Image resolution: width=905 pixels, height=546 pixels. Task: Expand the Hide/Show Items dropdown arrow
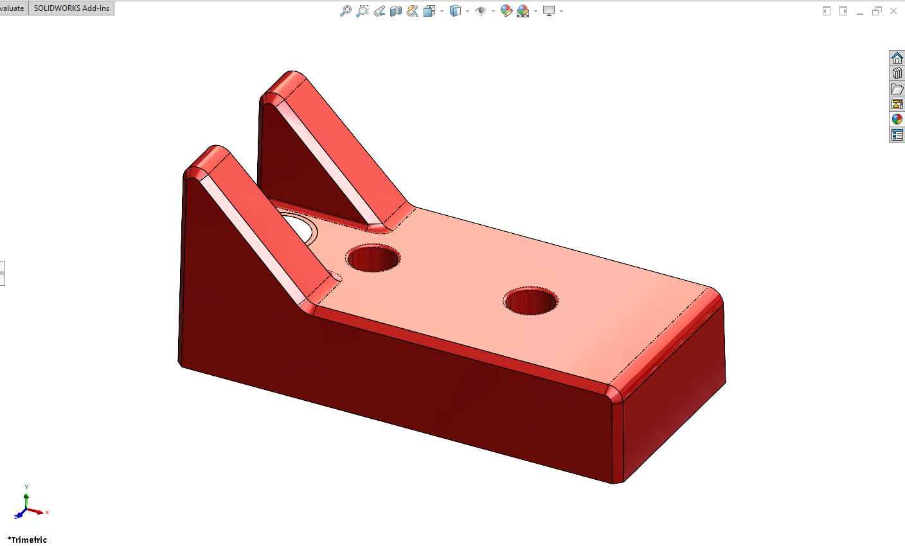493,12
